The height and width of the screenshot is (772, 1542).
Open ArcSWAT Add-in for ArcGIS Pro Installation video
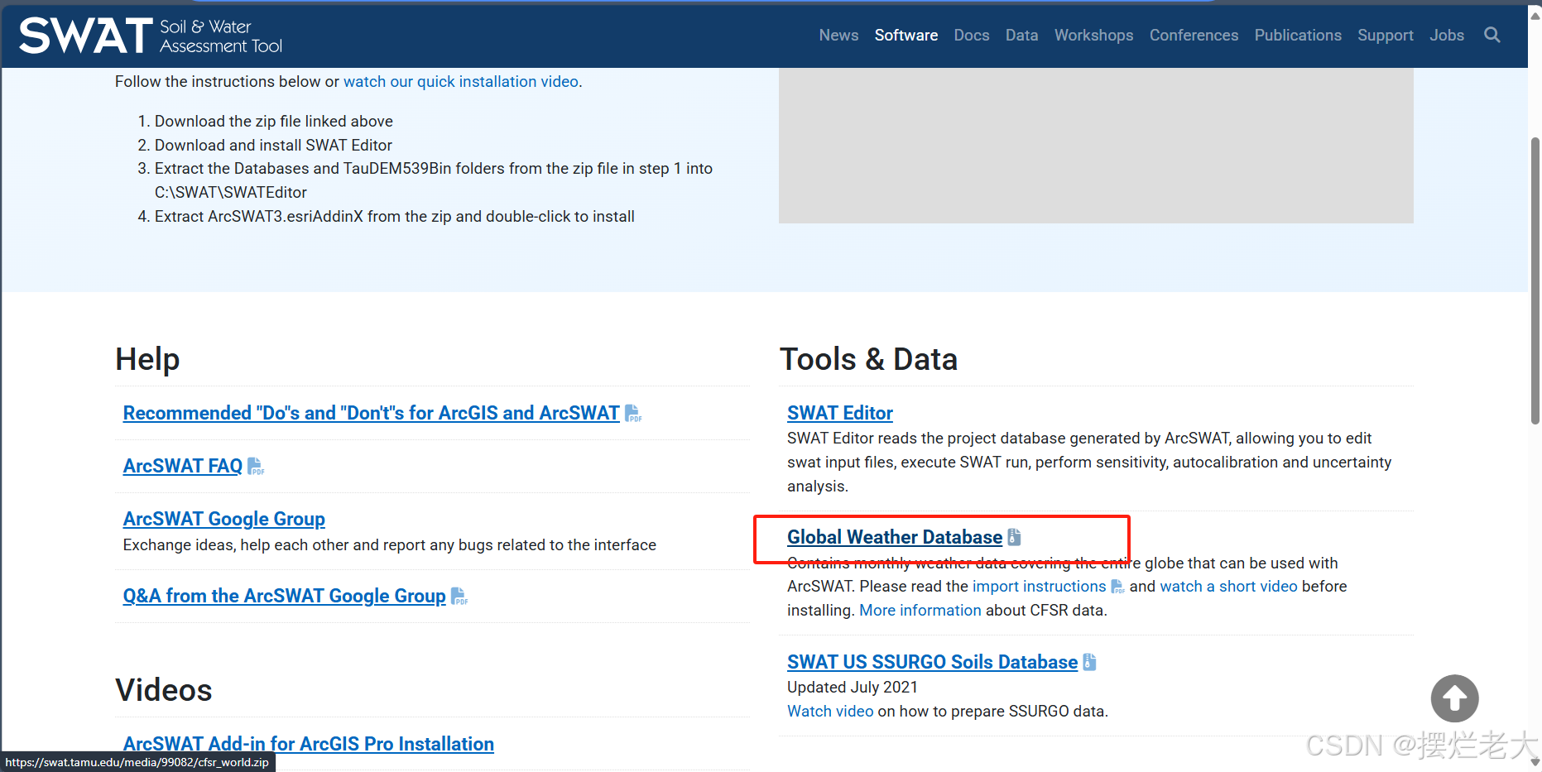pyautogui.click(x=308, y=744)
